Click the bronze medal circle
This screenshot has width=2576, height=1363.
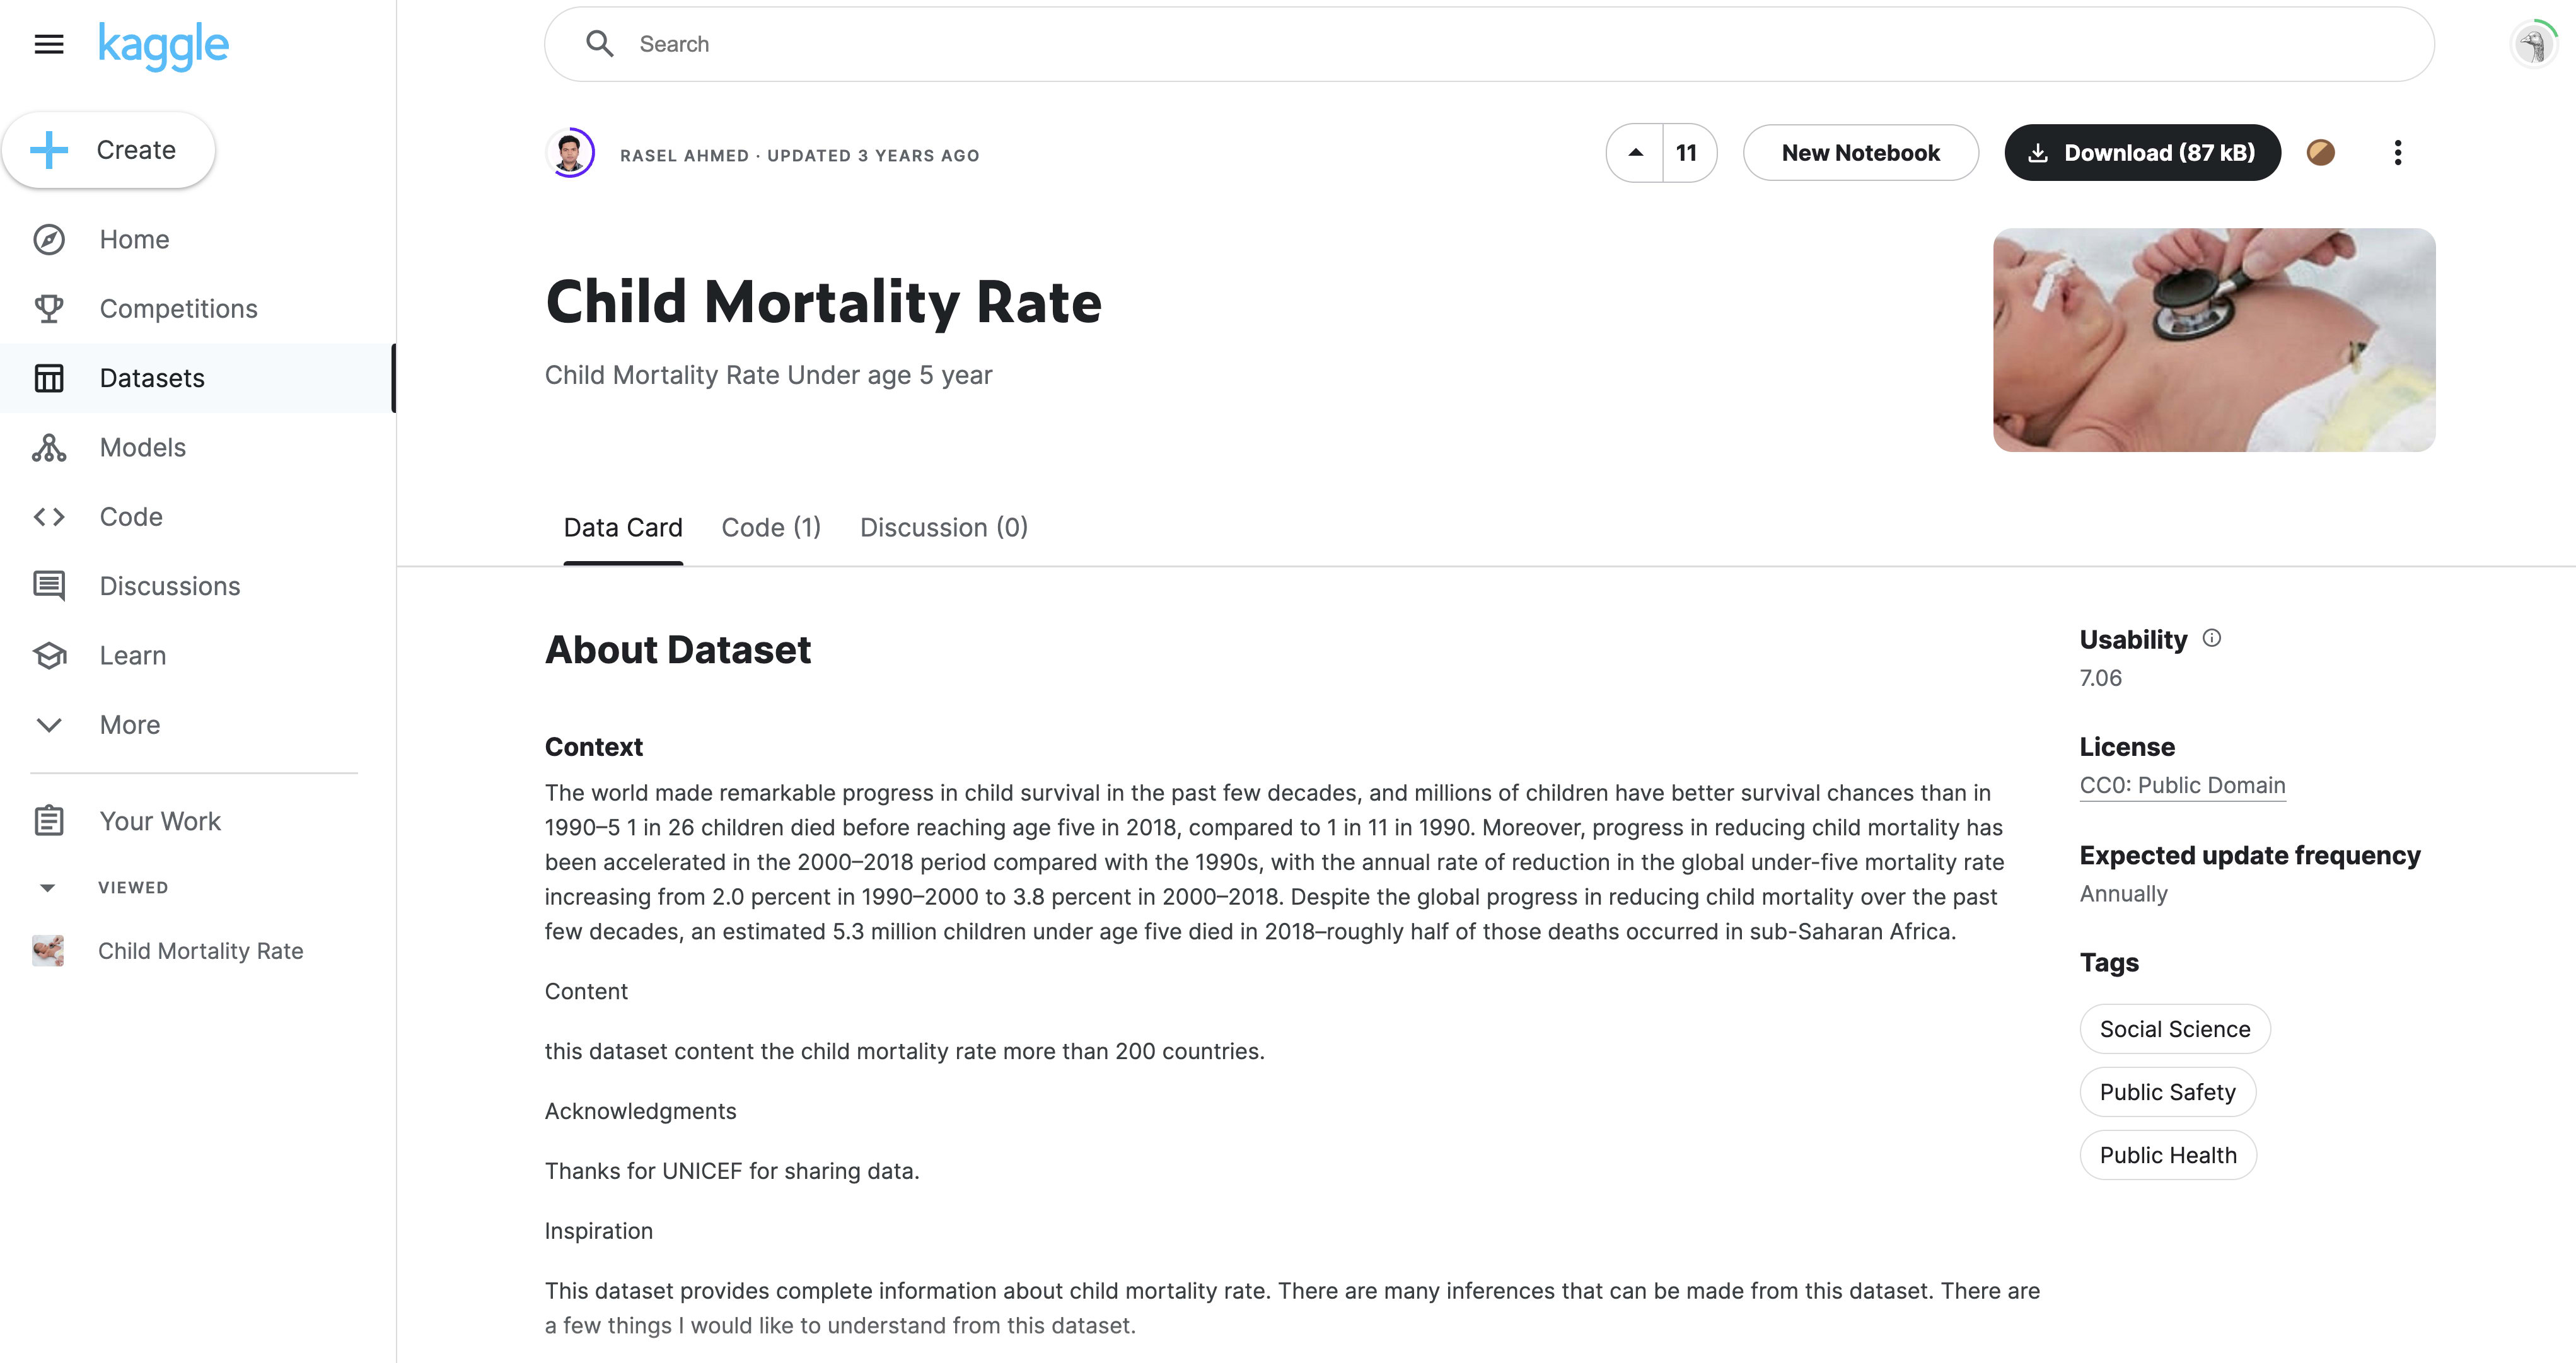tap(2320, 153)
